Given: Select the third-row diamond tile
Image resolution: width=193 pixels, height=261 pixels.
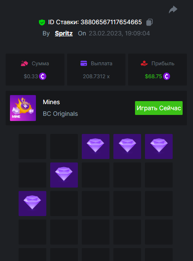Looking at the screenshot, I should pos(32,204).
